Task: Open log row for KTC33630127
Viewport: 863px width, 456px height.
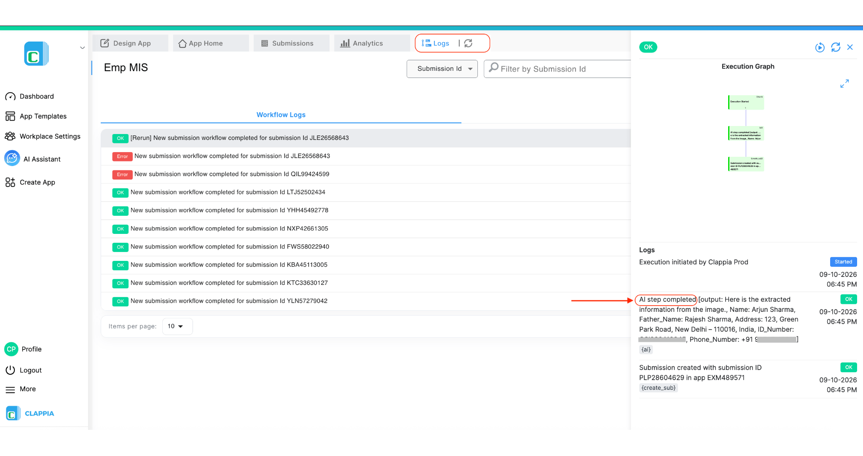Action: [x=366, y=283]
